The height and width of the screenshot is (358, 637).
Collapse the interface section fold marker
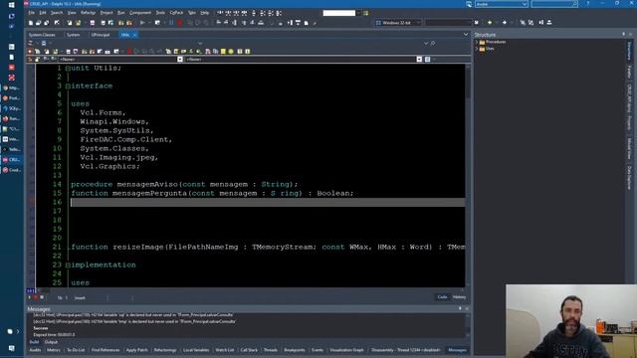(x=68, y=87)
